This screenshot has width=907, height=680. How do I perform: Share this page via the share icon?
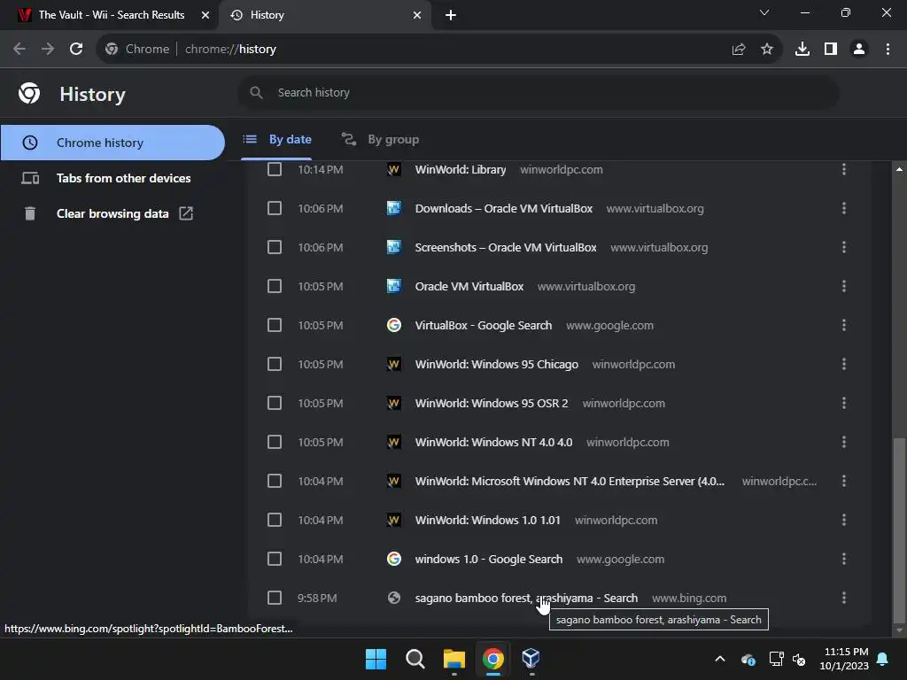pos(739,50)
